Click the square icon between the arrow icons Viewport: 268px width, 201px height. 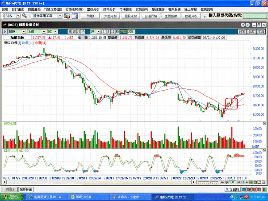click(x=243, y=182)
